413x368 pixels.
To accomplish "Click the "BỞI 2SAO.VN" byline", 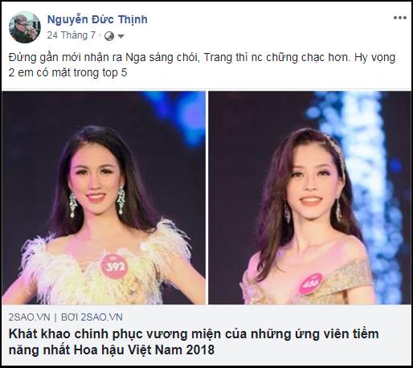I will coord(92,317).
